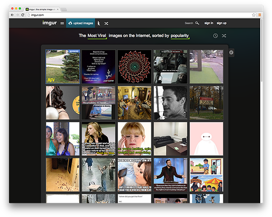Viewport: 272px width, 217px height.
Task: Open the empty office with couch thumbnail
Action: click(170, 138)
